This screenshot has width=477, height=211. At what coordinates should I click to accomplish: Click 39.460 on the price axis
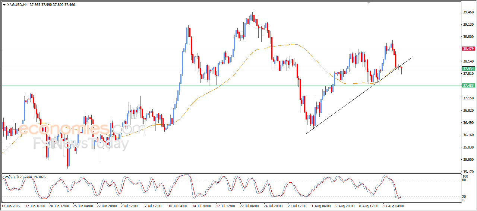(x=469, y=12)
